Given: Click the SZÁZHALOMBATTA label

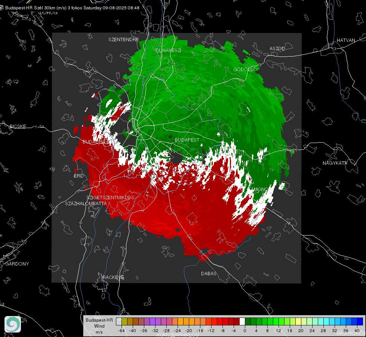Looking at the screenshot, I should [x=86, y=203].
